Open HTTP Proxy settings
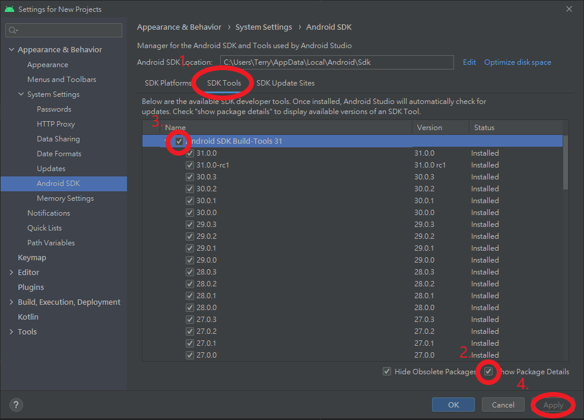 coord(56,124)
